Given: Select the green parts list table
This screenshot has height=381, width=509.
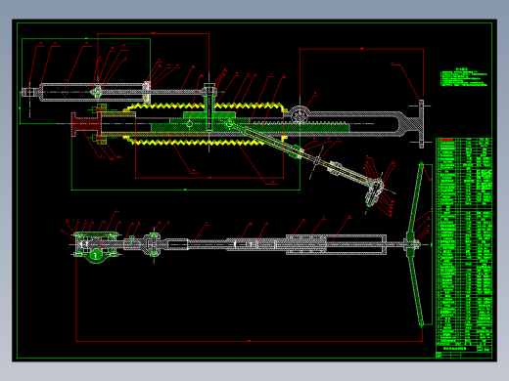Looking at the screenshot, I should pyautogui.click(x=464, y=241).
